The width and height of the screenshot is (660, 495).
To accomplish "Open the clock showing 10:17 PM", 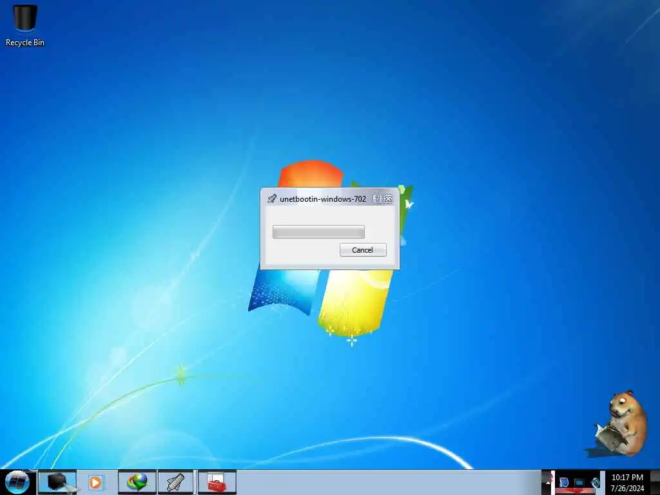I will pos(627,478).
